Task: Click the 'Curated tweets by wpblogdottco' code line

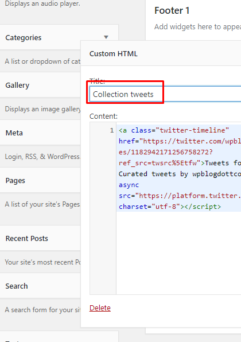Action: 180,174
